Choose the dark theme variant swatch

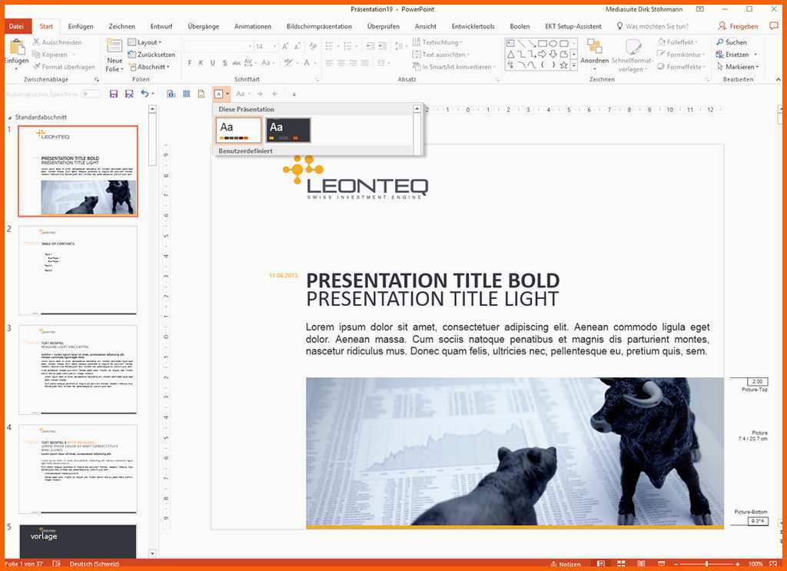[288, 130]
